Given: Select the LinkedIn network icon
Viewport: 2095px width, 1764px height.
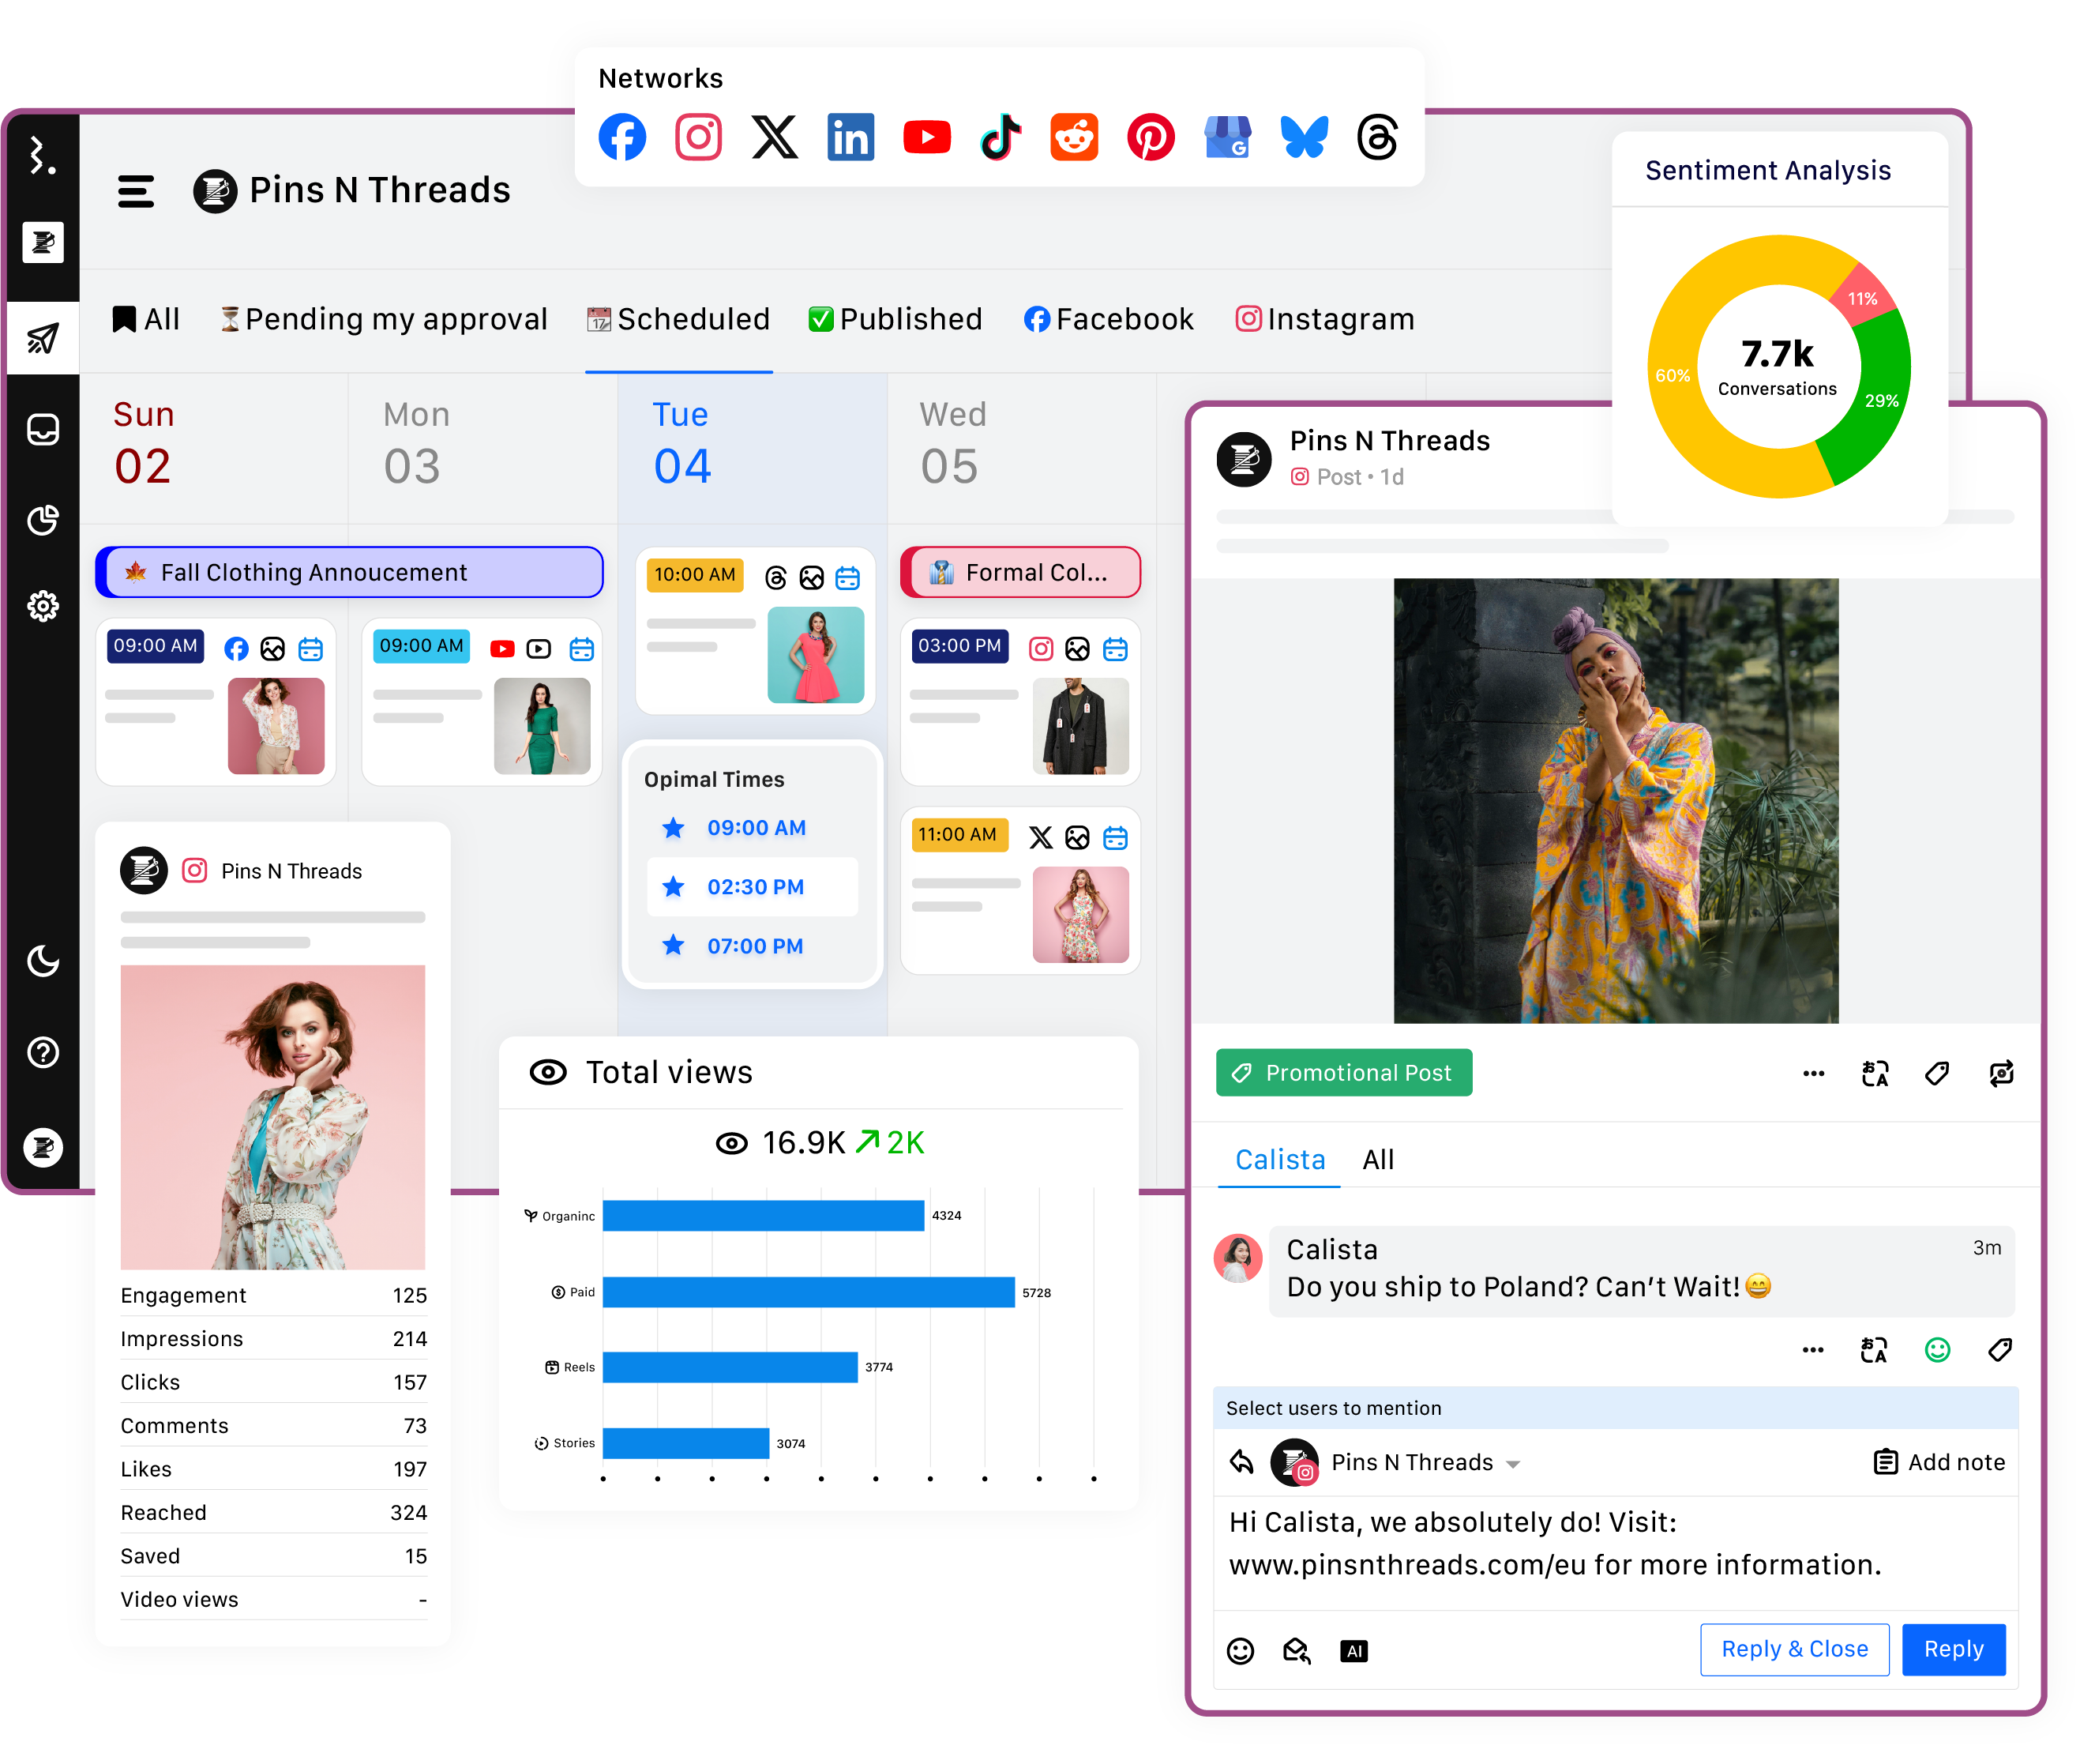Looking at the screenshot, I should tap(850, 137).
